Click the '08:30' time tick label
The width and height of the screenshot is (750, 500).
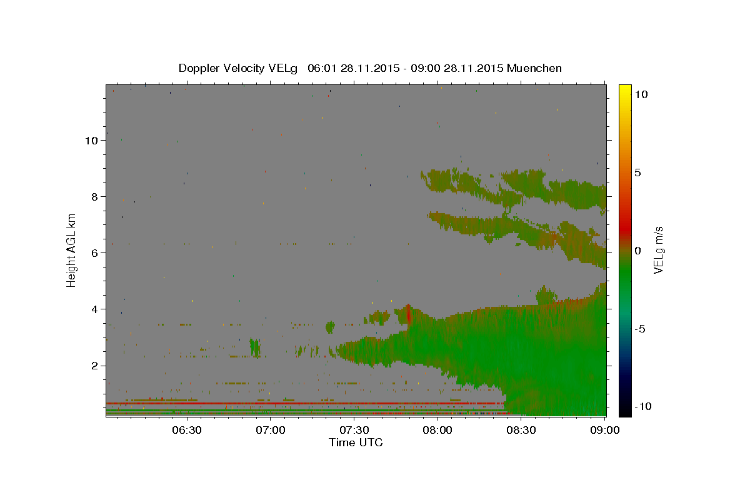tap(521, 430)
